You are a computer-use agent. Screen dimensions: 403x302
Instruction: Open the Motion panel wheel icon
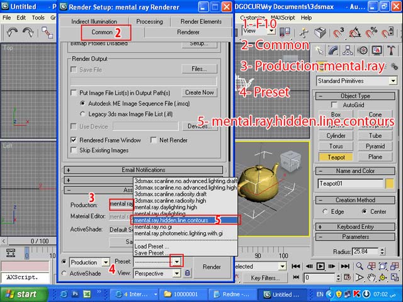tap(363, 51)
